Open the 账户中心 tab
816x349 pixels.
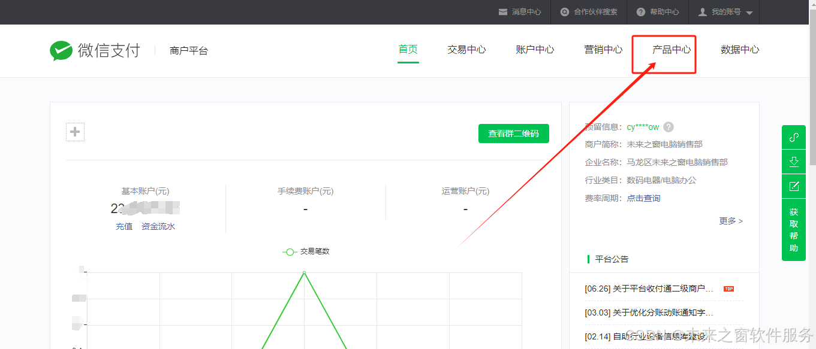[x=535, y=50]
